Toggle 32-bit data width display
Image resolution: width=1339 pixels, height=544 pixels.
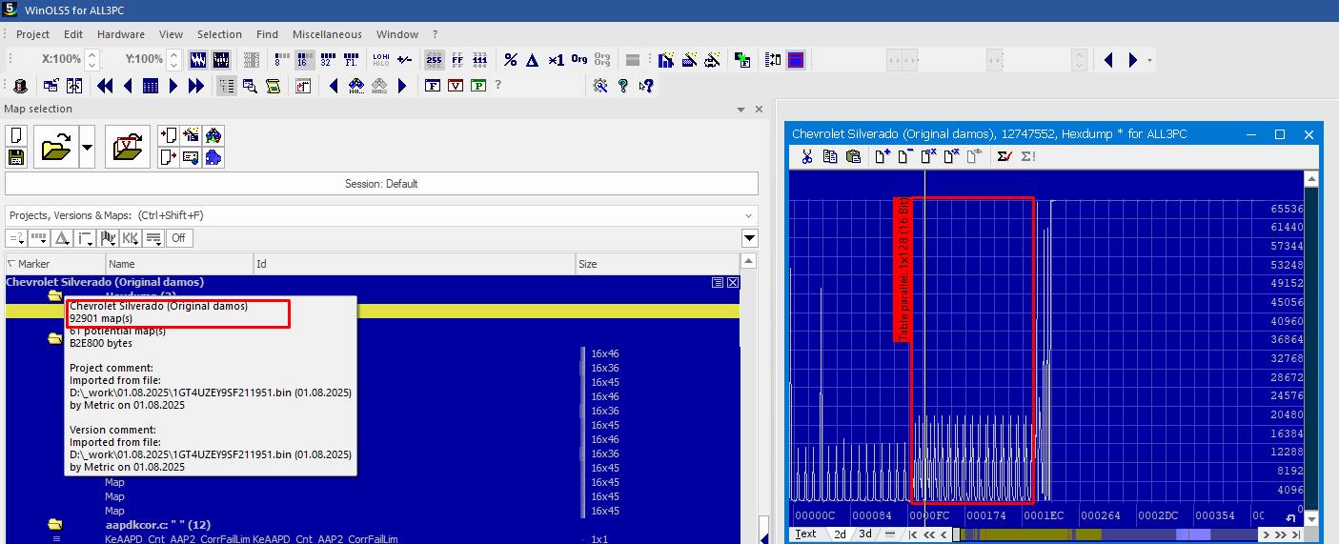point(326,60)
